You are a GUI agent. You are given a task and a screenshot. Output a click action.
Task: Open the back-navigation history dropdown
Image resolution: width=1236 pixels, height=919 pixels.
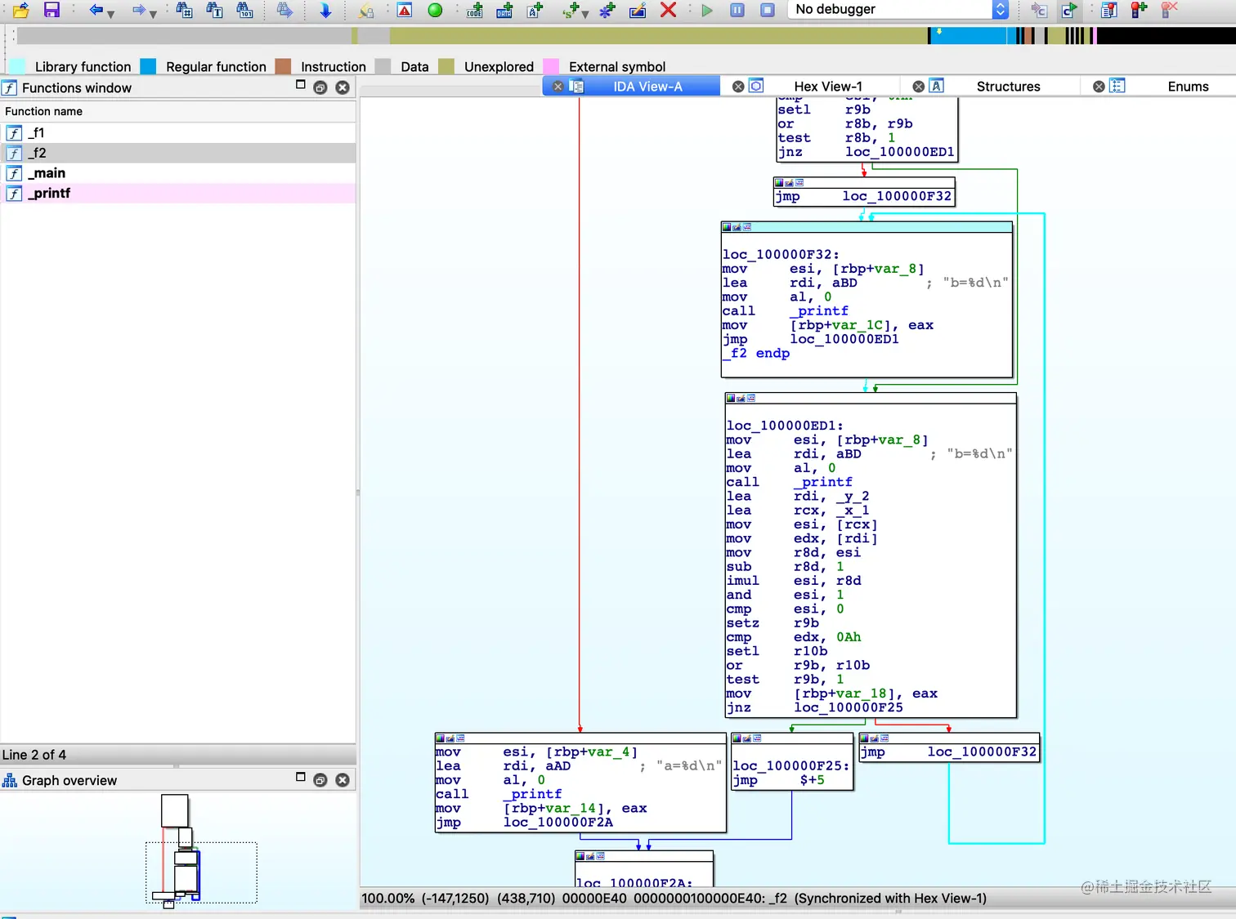click(x=110, y=14)
